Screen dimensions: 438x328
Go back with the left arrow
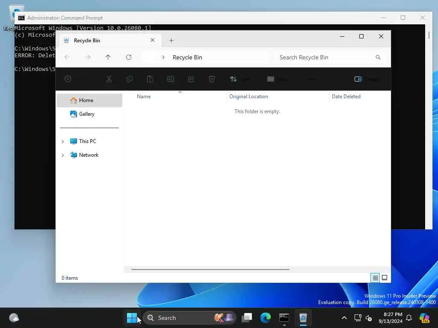pos(67,57)
